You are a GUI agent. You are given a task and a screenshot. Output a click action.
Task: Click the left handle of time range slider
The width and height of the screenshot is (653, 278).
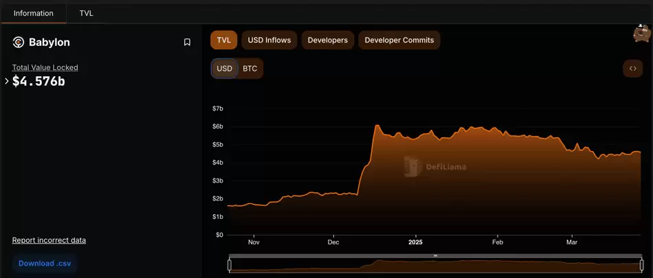pos(230,265)
